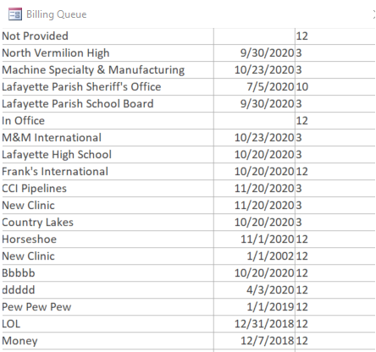376x352 pixels.
Task: Click the Not Provided name field
Action: [108, 36]
